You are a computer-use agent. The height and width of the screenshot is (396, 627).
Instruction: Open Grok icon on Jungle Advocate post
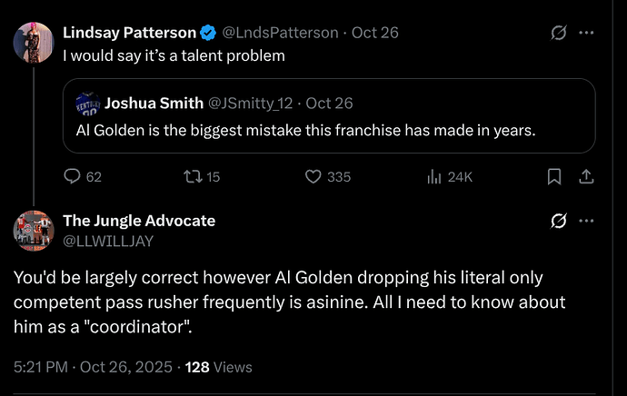(x=560, y=221)
